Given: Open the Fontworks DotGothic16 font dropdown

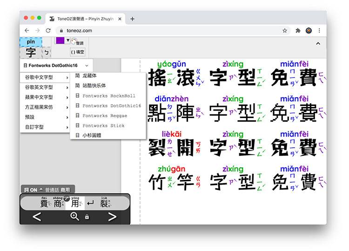Looking at the screenshot, I should 56,66.
